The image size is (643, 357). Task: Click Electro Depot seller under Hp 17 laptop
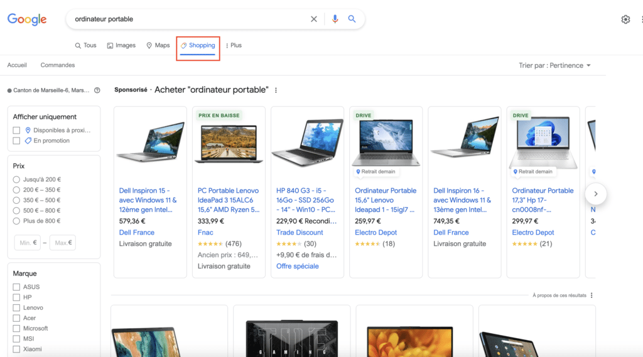(532, 232)
